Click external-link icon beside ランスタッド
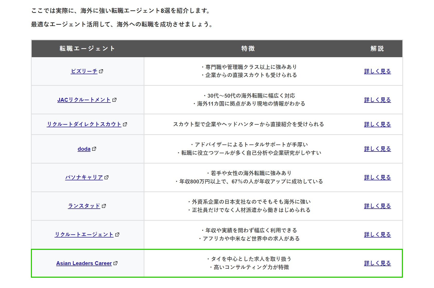The width and height of the screenshot is (434, 288). (104, 206)
